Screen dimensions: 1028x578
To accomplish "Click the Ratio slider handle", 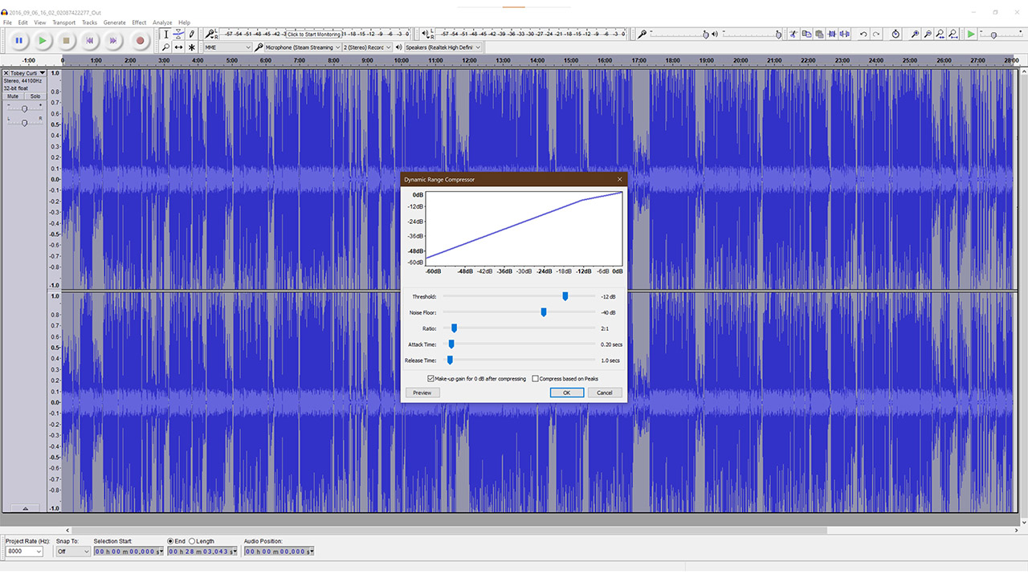I will click(x=455, y=328).
